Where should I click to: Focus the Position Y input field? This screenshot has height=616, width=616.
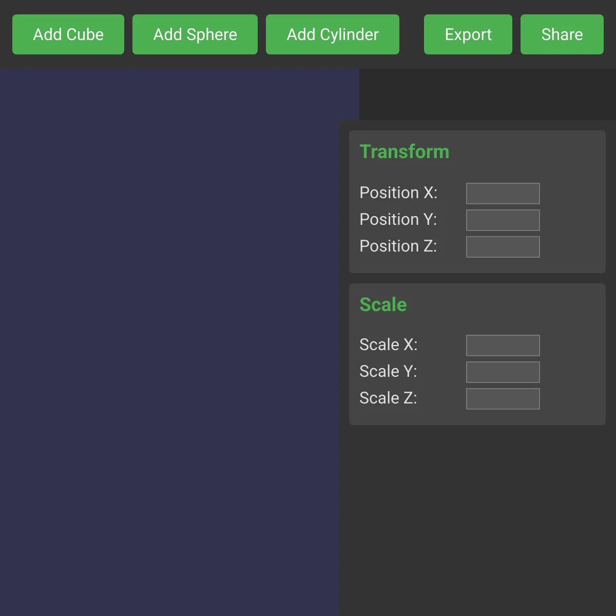coord(503,220)
